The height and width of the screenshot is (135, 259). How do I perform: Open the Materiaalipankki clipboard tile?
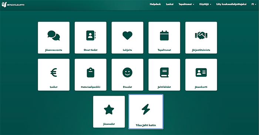point(91,75)
